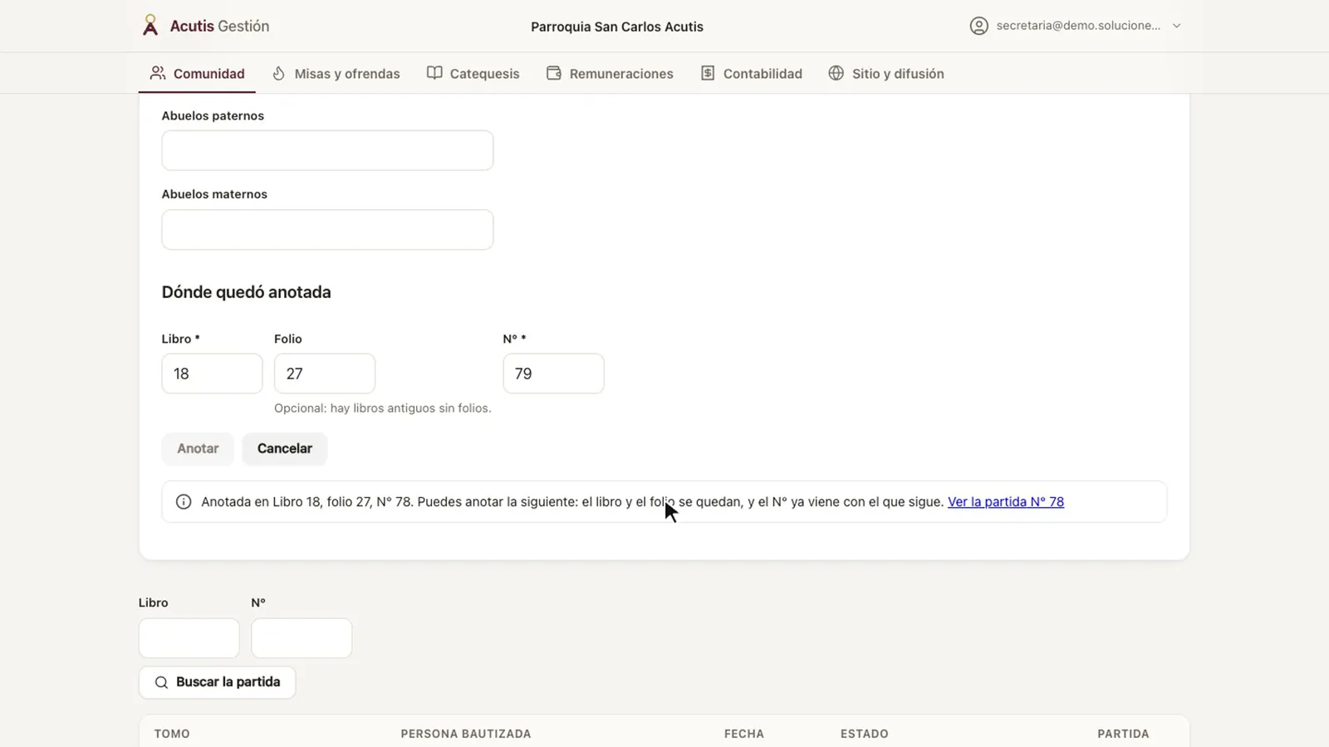Click the Folio field showing 27
The height and width of the screenshot is (747, 1329).
[x=325, y=373]
